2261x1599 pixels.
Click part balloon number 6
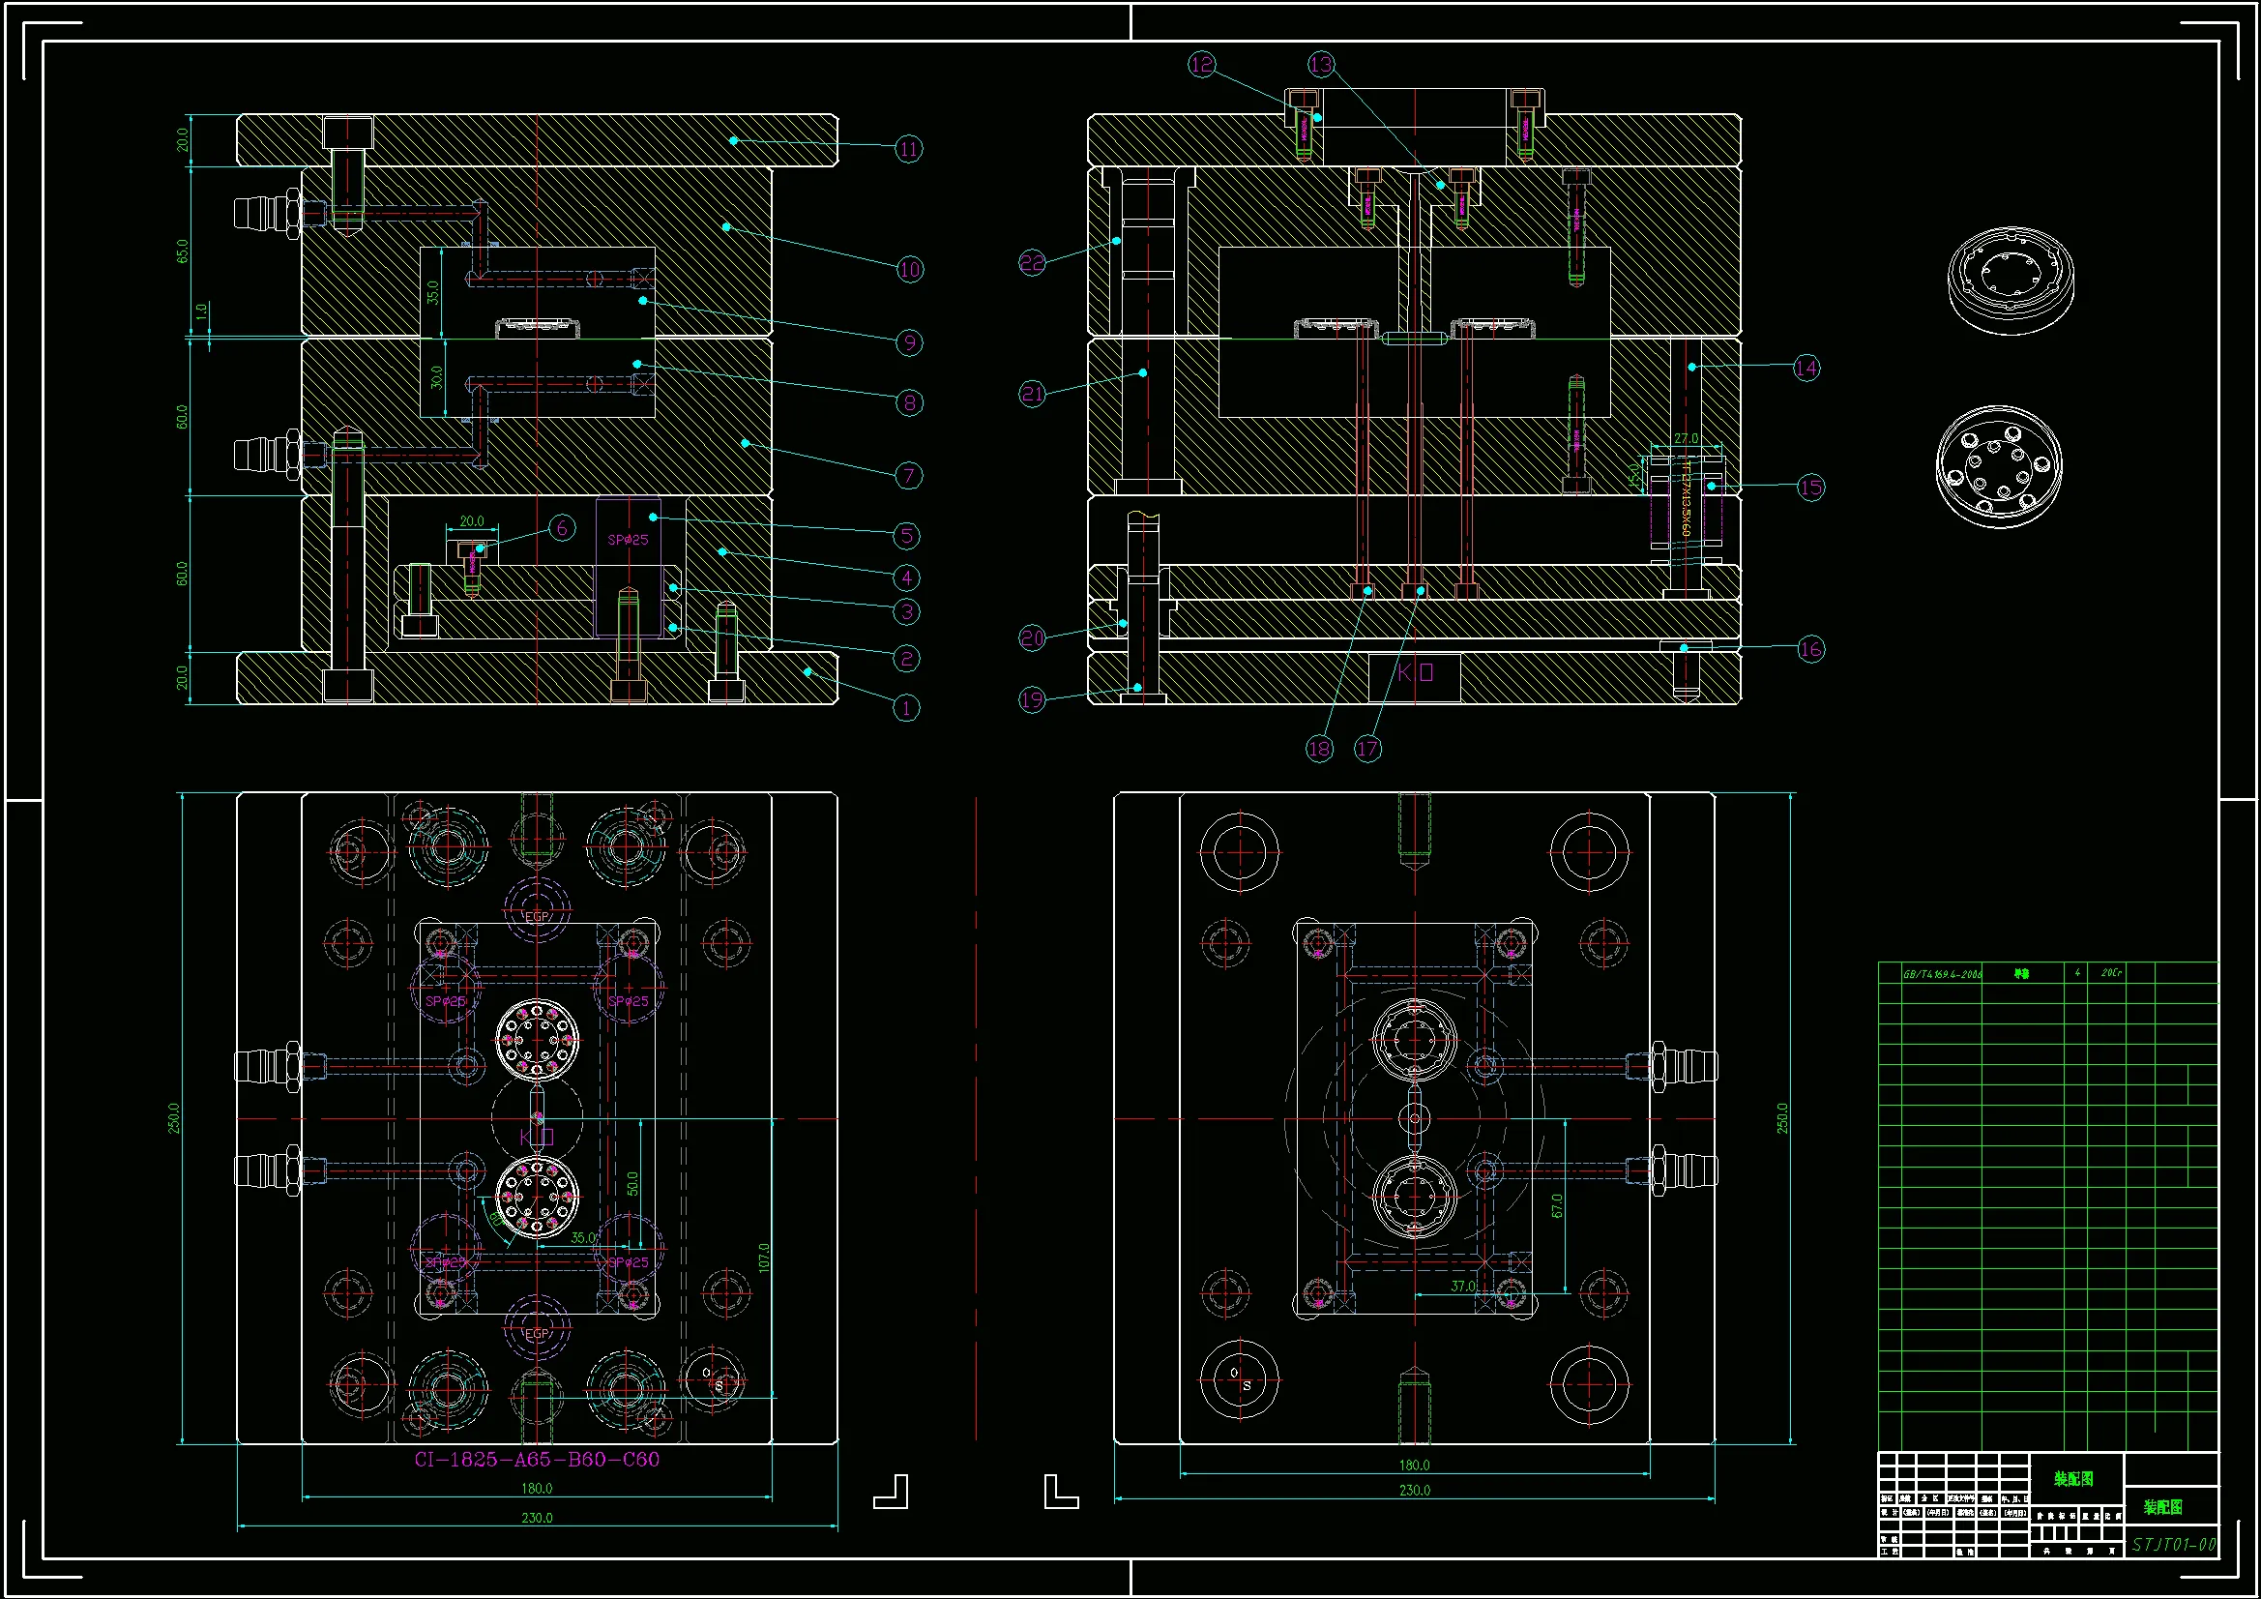pos(561,528)
